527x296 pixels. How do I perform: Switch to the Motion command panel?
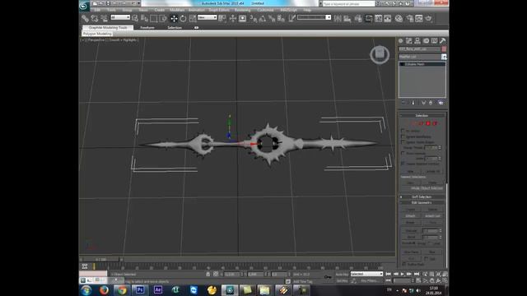click(426, 41)
